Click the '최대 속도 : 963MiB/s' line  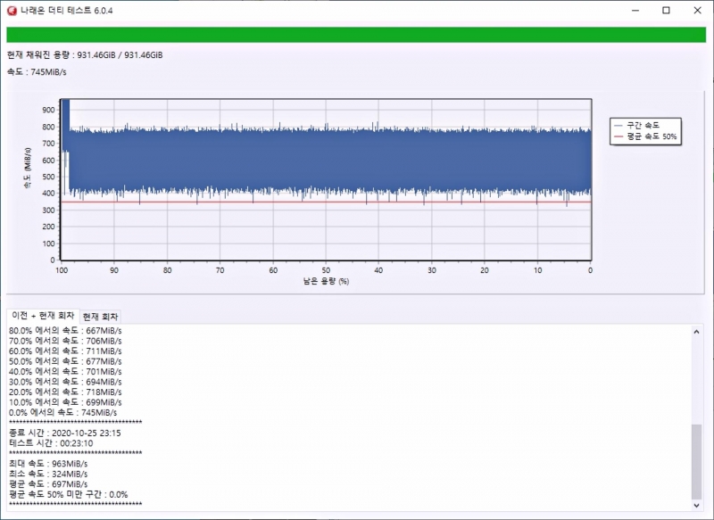(x=48, y=464)
